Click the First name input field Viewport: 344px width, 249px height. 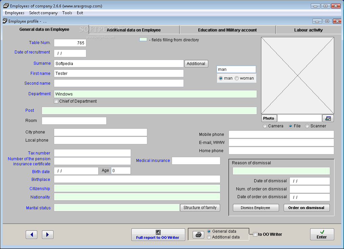[x=119, y=73]
